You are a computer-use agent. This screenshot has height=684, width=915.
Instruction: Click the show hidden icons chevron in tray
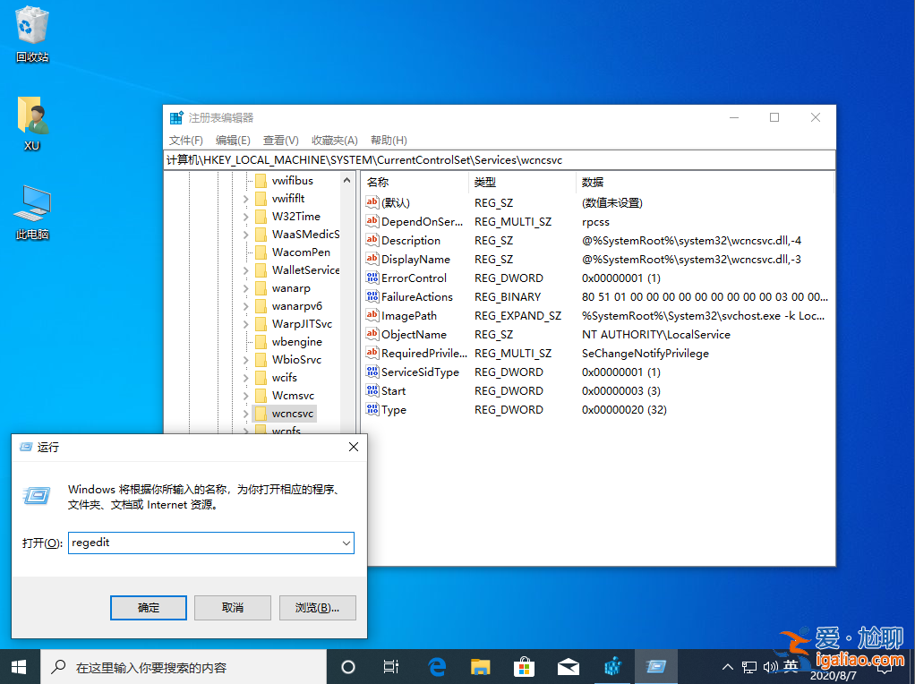(727, 666)
